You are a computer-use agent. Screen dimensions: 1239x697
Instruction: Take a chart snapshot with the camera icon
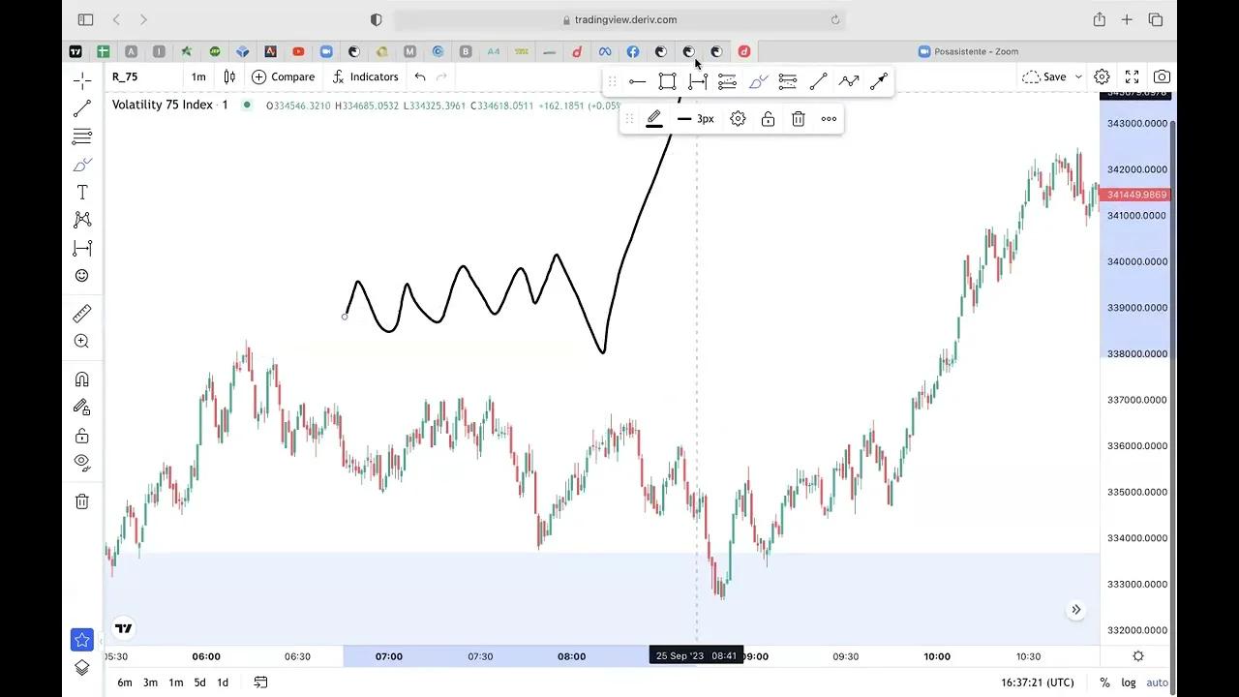[x=1162, y=76]
